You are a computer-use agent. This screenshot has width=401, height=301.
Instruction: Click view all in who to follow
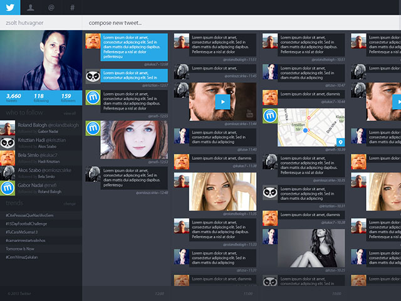point(70,113)
